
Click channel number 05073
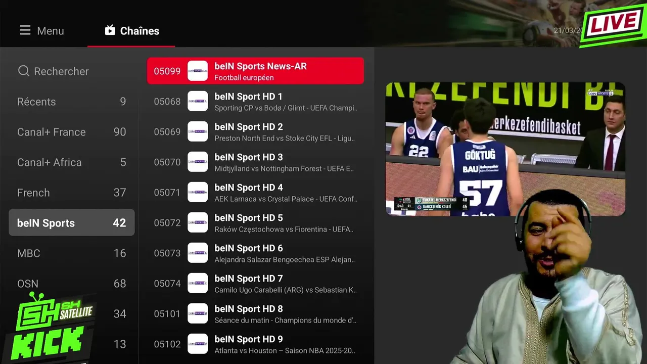tap(167, 253)
